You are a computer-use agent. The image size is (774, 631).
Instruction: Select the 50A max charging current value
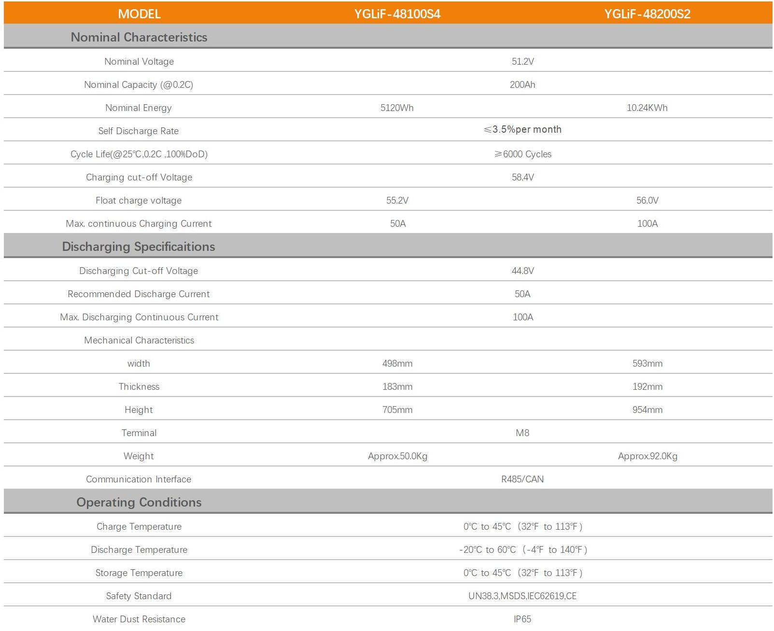pos(398,223)
